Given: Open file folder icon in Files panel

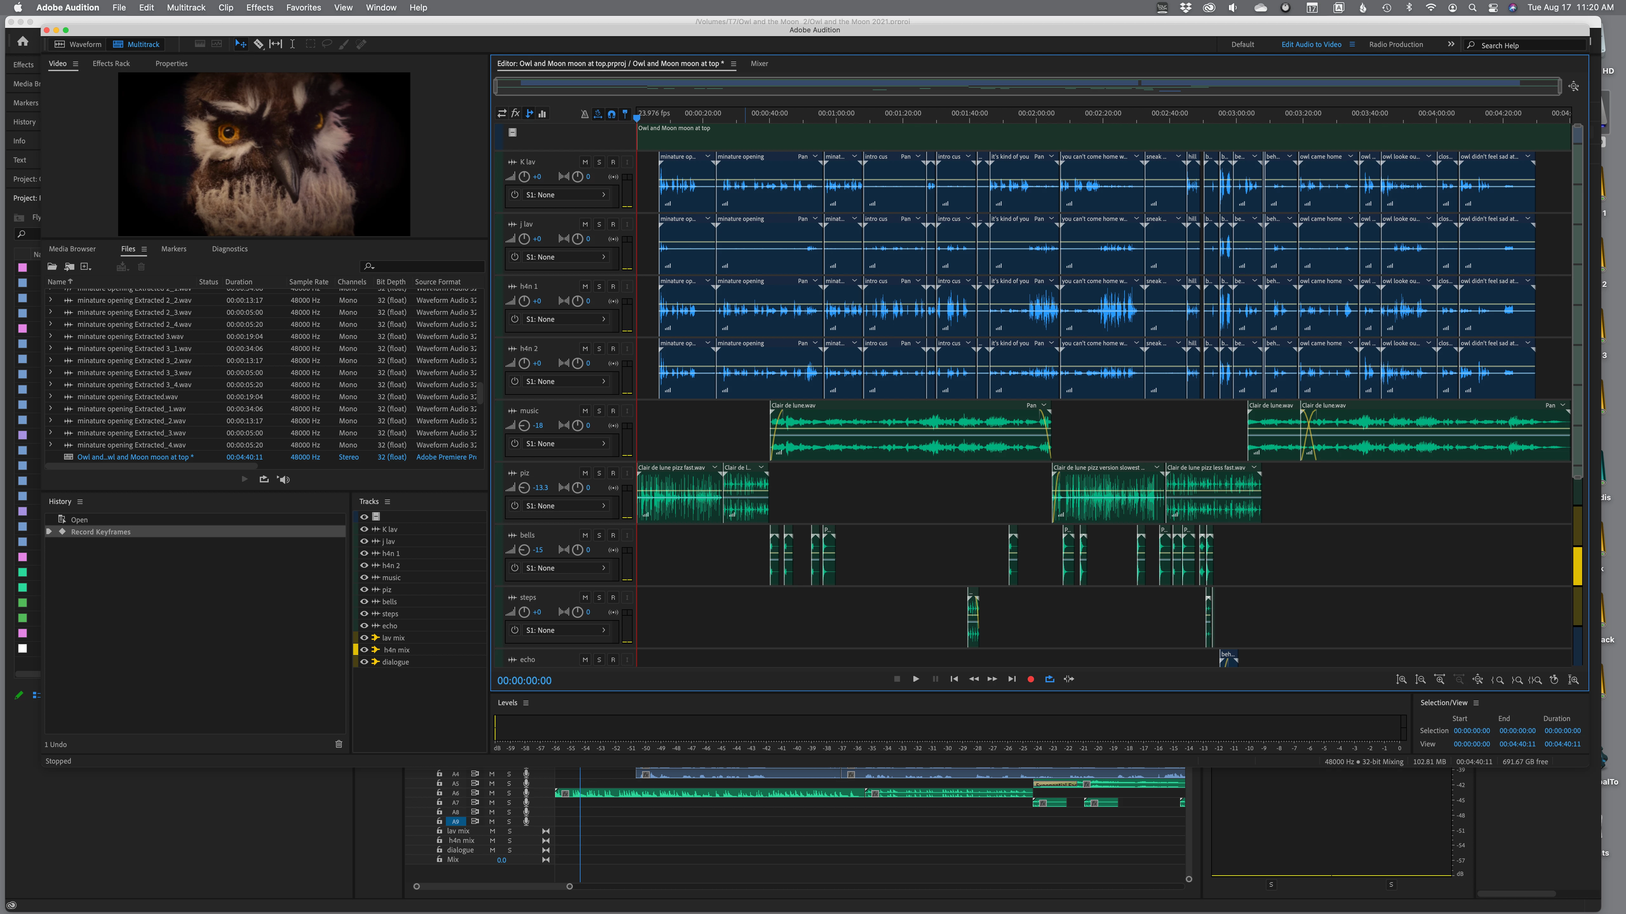Looking at the screenshot, I should [x=52, y=267].
